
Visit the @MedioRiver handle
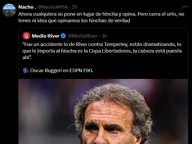click(x=83, y=36)
